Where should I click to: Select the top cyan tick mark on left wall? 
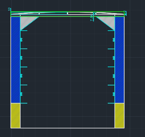(24, 31)
